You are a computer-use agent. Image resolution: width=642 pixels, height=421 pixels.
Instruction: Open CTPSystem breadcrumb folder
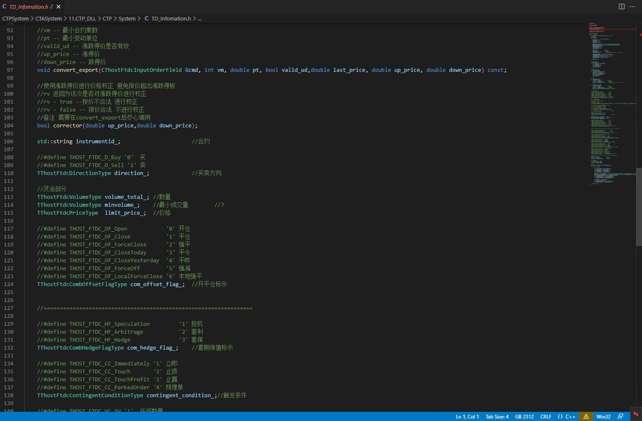(15, 18)
